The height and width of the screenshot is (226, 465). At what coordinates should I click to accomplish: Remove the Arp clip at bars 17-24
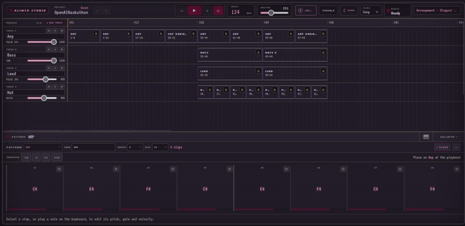[x=161, y=33]
